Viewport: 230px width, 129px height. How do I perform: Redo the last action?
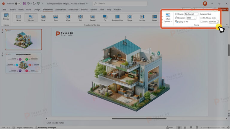34,4
